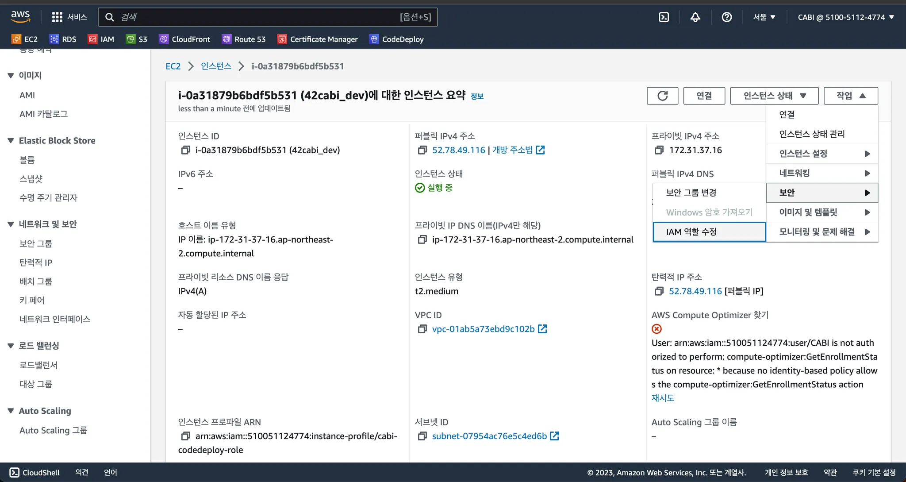906x482 pixels.
Task: Open the 서울 region selector
Action: click(x=764, y=17)
